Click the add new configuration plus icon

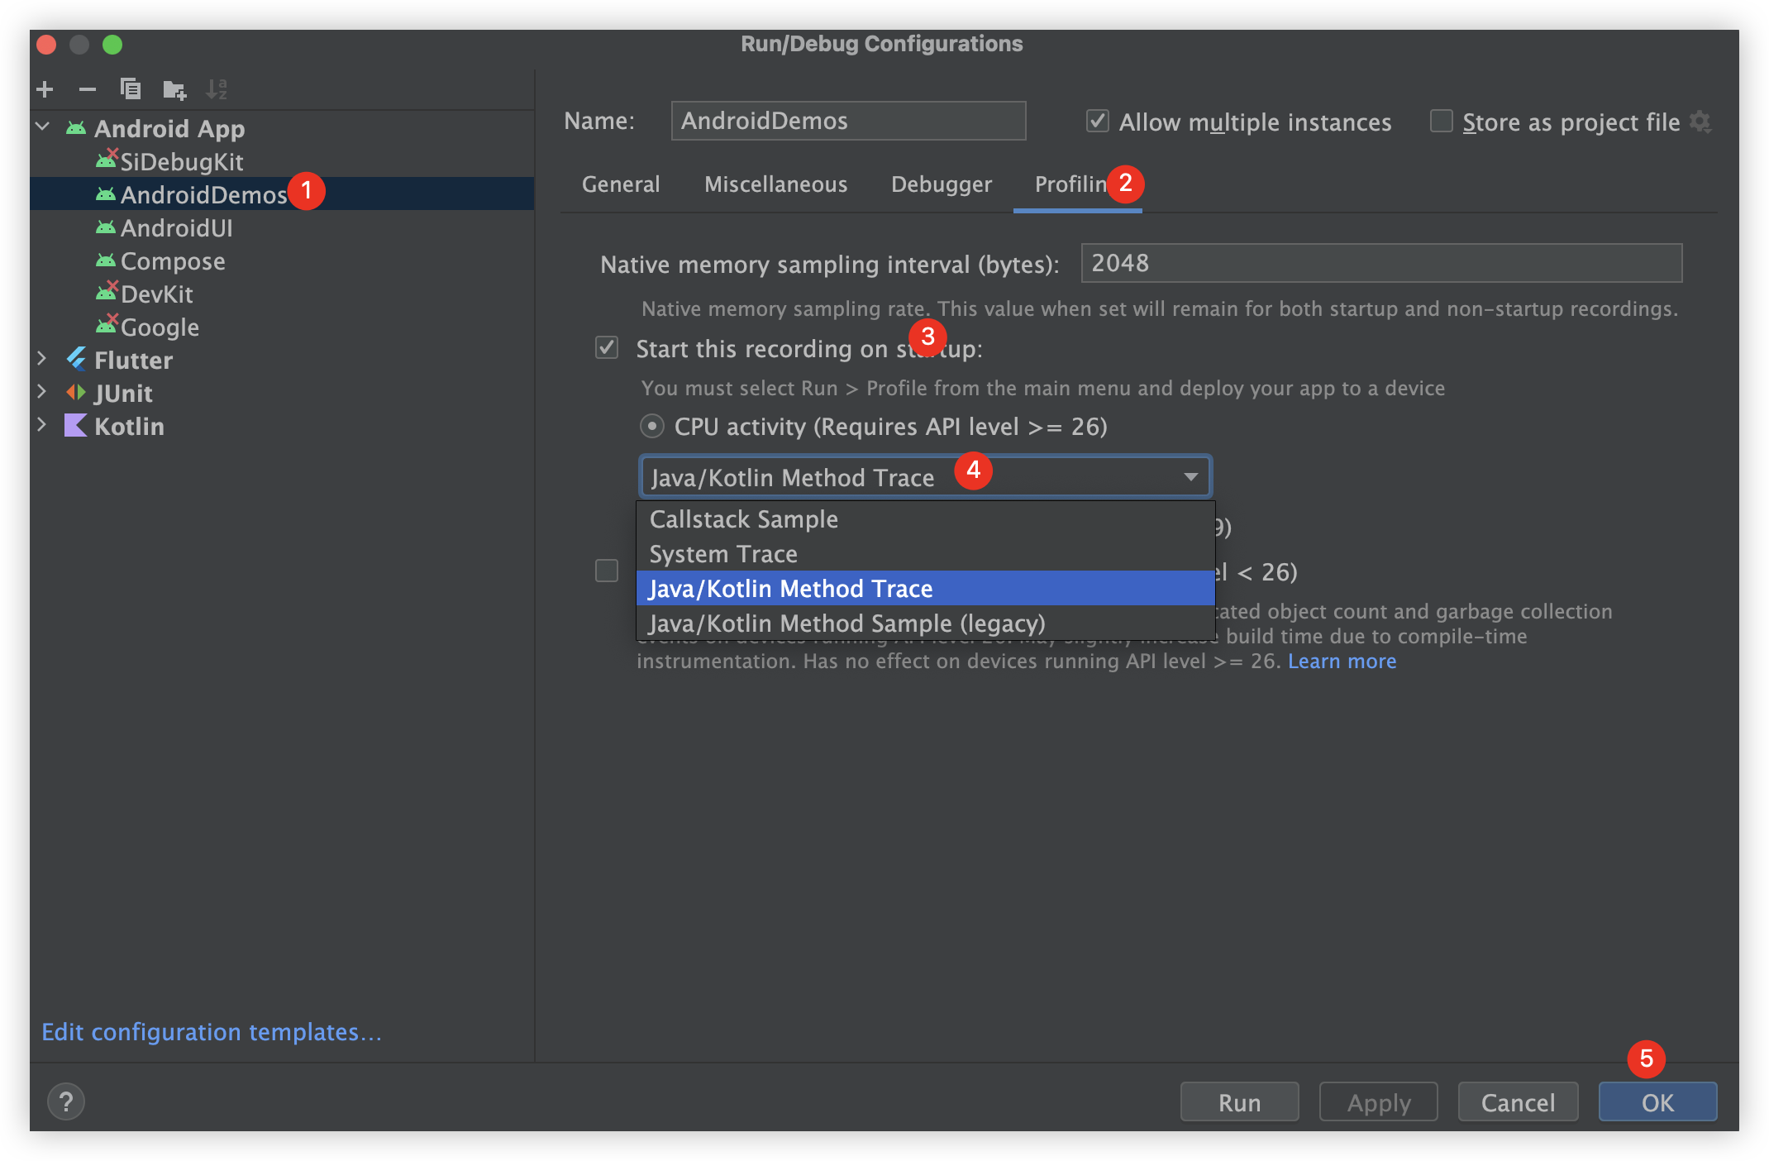pyautogui.click(x=45, y=89)
